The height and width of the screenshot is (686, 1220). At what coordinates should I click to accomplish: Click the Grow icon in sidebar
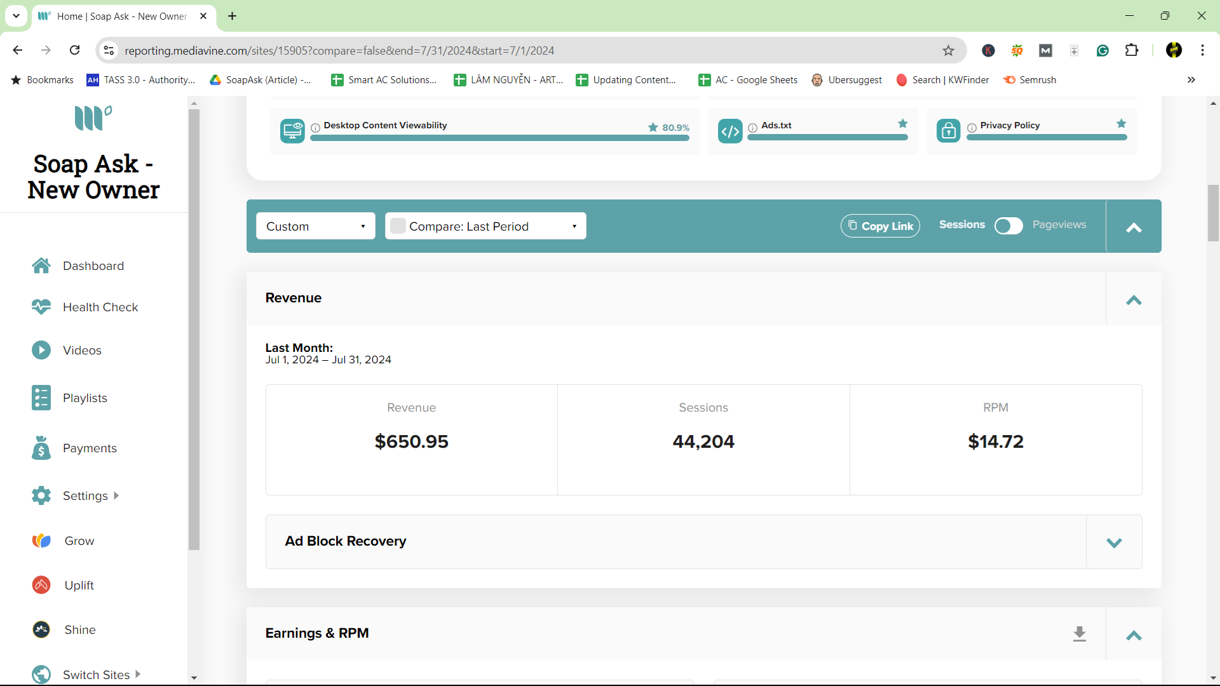(x=41, y=541)
